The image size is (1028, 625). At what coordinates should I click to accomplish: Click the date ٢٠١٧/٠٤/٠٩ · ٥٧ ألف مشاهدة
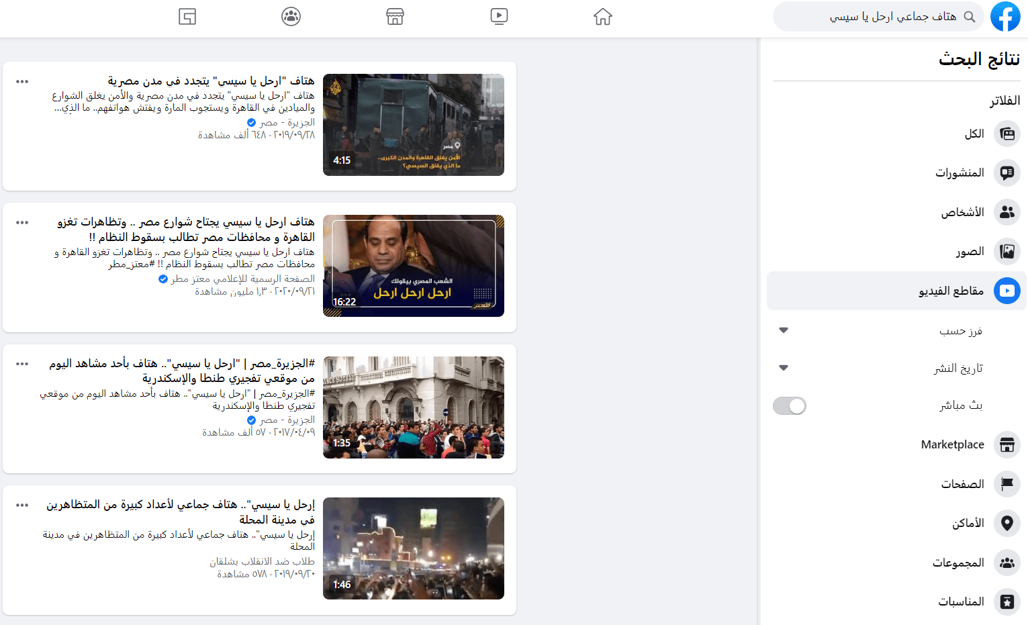pos(259,432)
